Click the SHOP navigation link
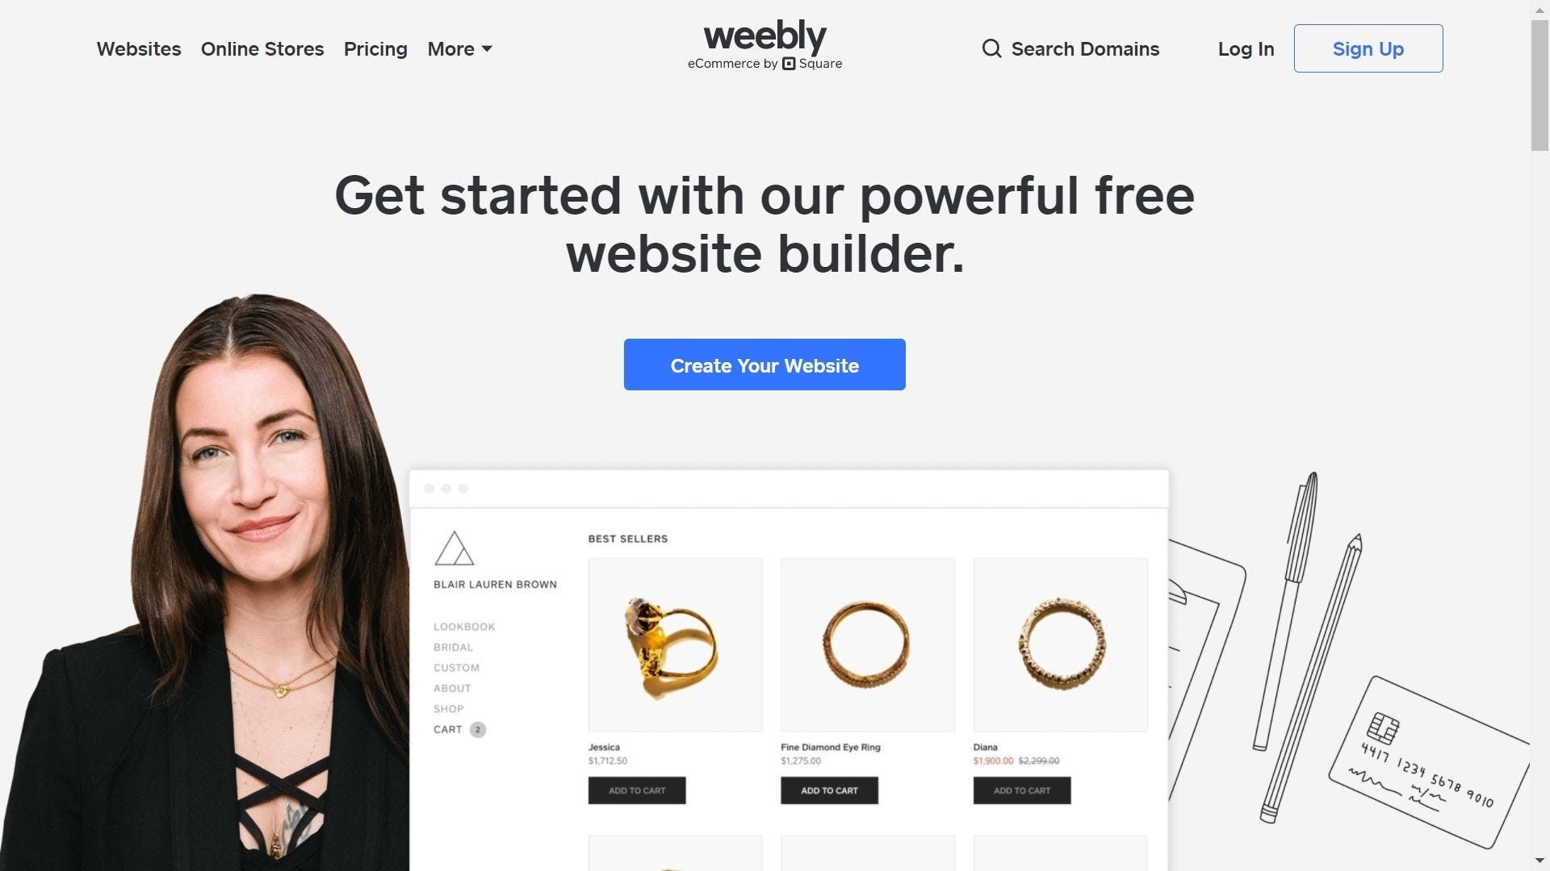This screenshot has width=1550, height=871. point(448,708)
